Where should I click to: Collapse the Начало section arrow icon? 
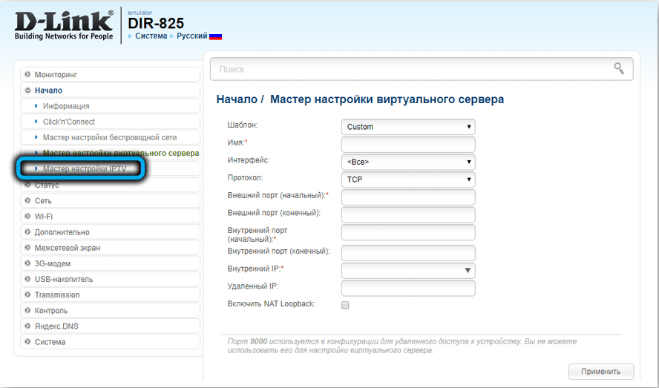27,91
